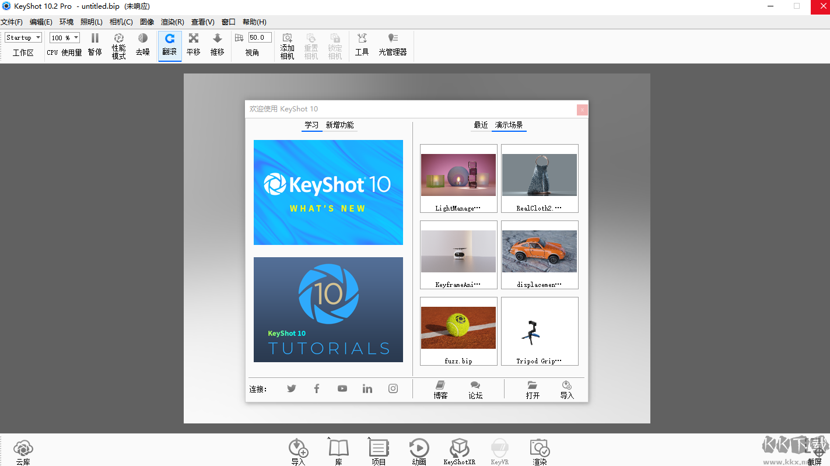This screenshot has width=830, height=466.
Task: Click the field of view 50.0 input
Action: tap(260, 37)
